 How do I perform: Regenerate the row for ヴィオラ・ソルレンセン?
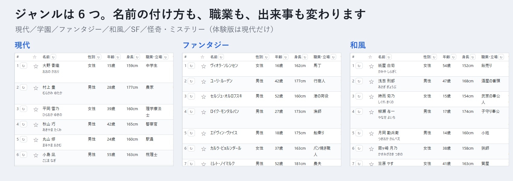(191, 66)
